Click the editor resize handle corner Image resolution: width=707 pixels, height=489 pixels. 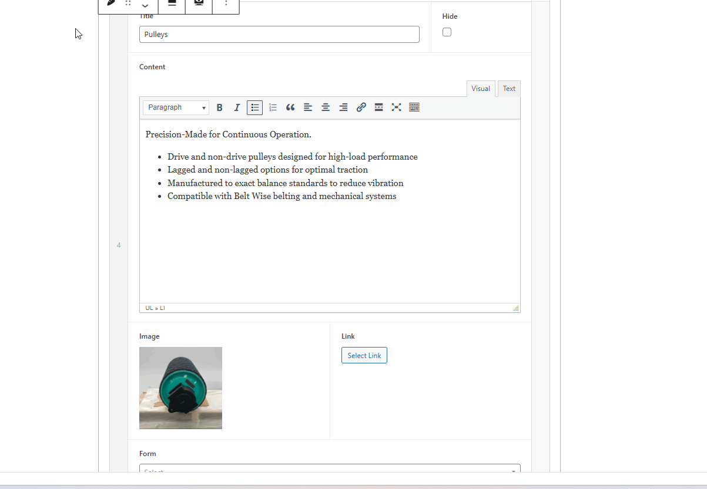coord(515,308)
